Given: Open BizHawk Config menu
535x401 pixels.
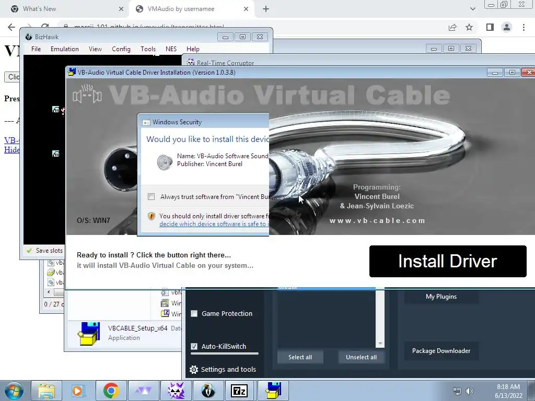Looking at the screenshot, I should click(x=121, y=49).
